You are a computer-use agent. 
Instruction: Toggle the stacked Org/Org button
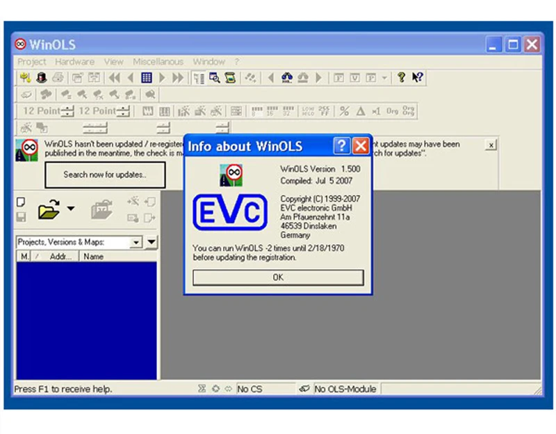pyautogui.click(x=408, y=111)
